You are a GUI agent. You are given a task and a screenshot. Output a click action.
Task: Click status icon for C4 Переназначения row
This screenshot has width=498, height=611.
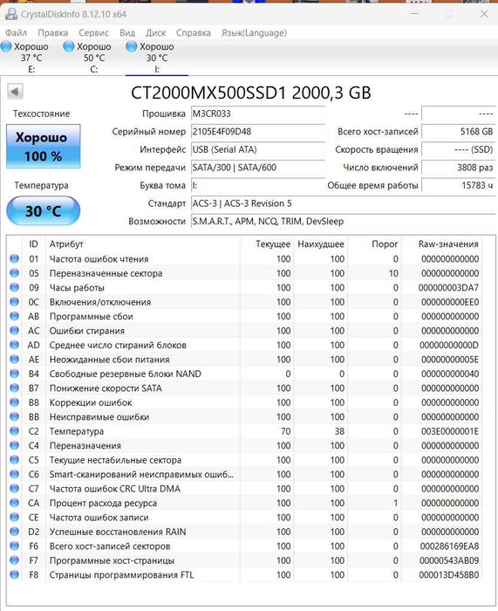(x=15, y=445)
